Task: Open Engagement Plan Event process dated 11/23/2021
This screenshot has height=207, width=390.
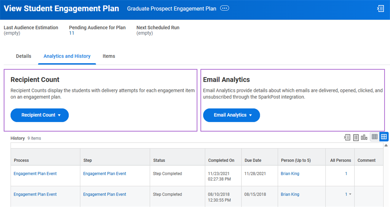Action: 35,173
